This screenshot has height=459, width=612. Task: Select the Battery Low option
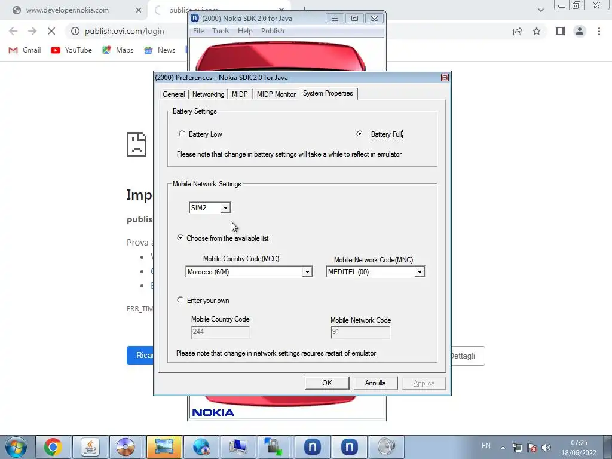200,134
